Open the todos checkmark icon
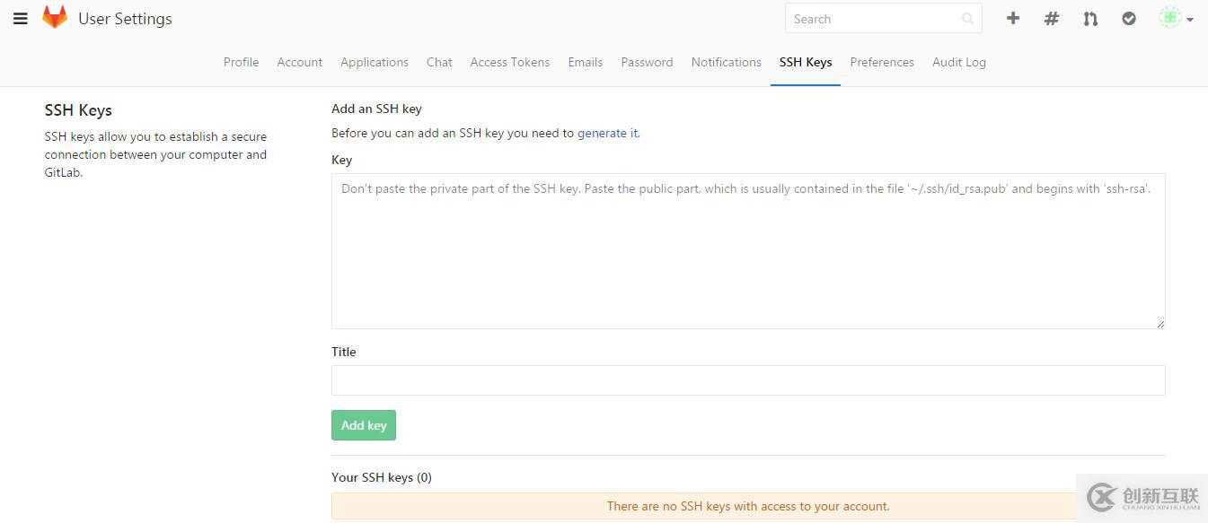 tap(1129, 18)
